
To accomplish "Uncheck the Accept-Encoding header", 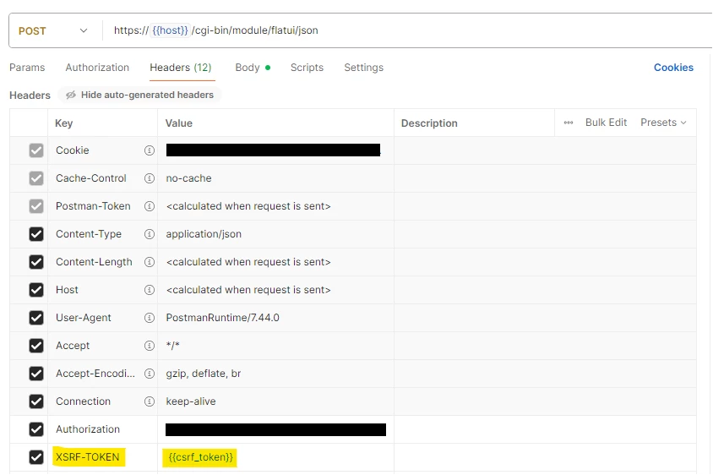I will [36, 374].
